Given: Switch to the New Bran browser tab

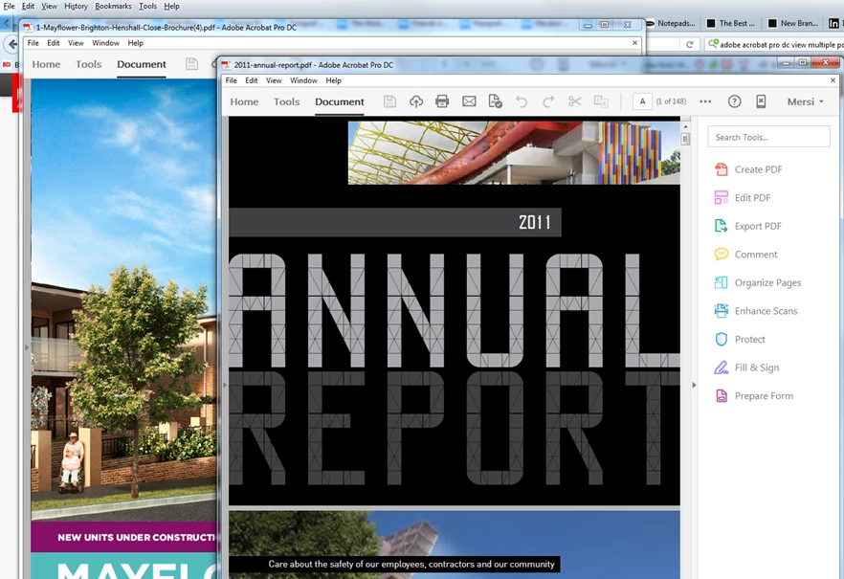Looking at the screenshot, I should (793, 23).
